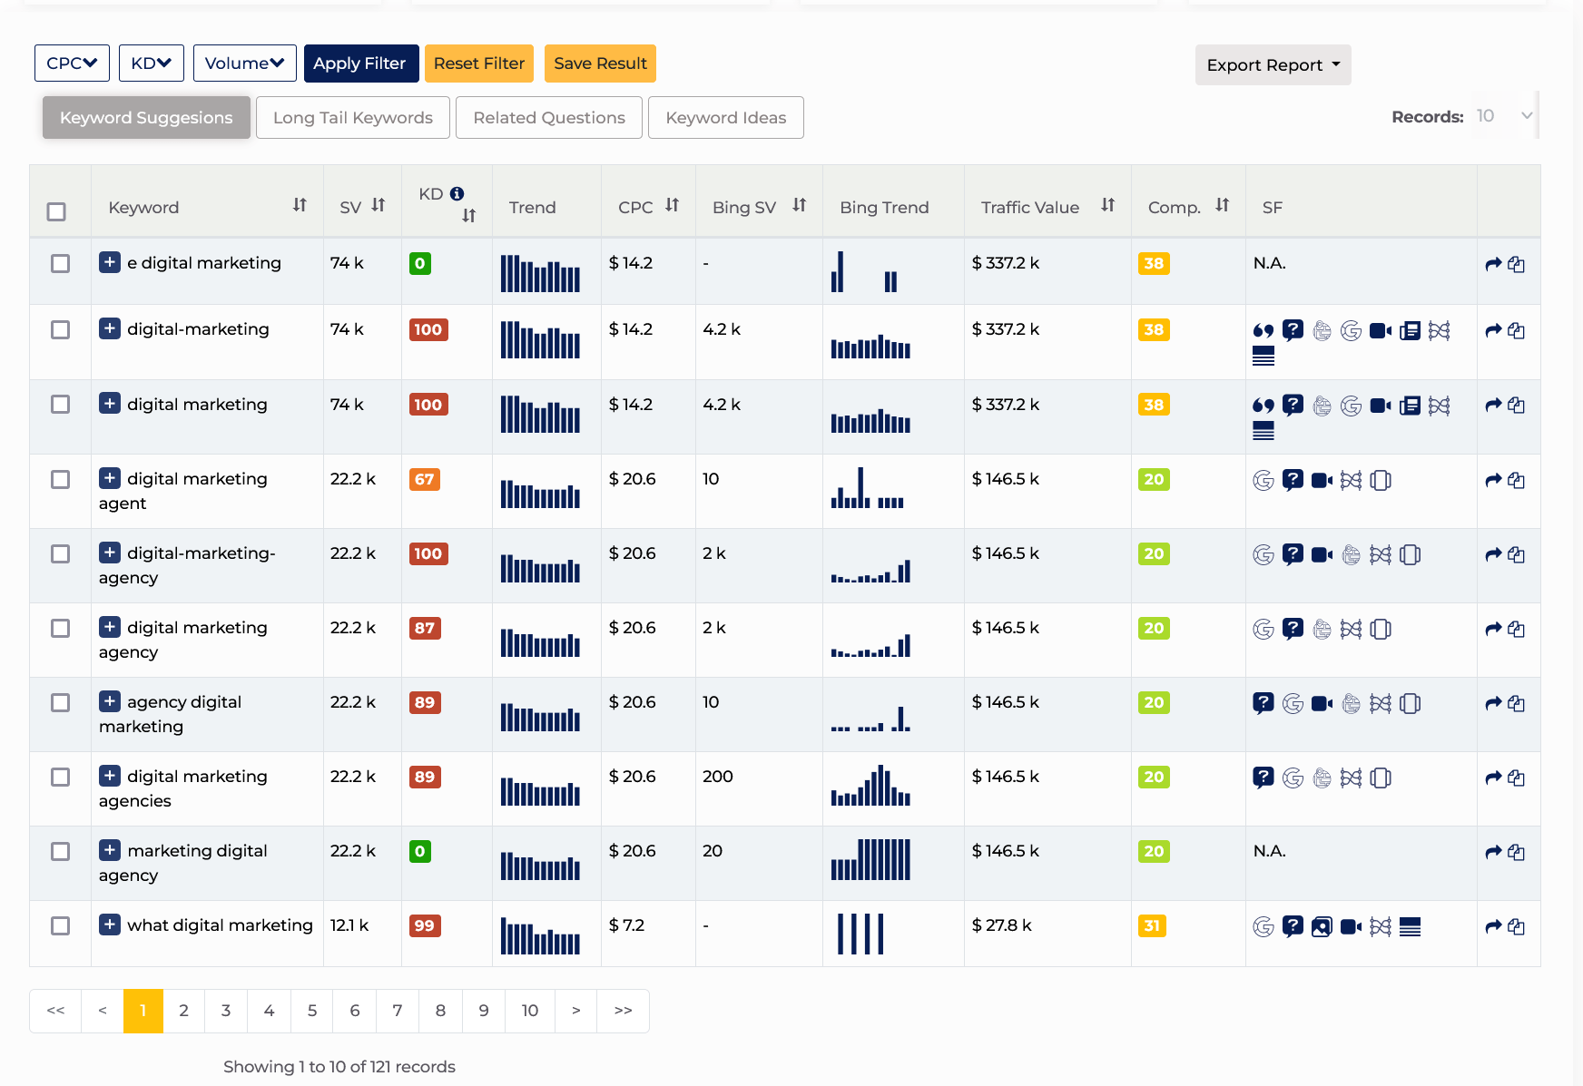Click lines SERP icon in 'what digital marketing' row
1583x1086 pixels.
(x=1410, y=926)
